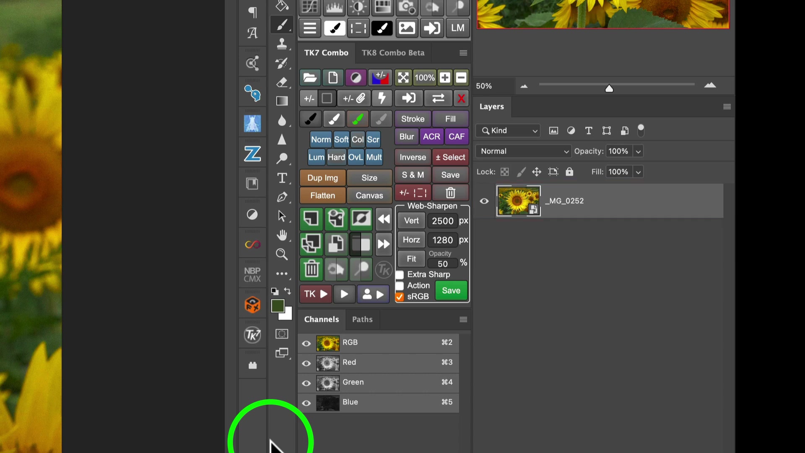Viewport: 805px width, 453px height.
Task: Click the _MG_0252 layer thumbnail
Action: tap(519, 201)
